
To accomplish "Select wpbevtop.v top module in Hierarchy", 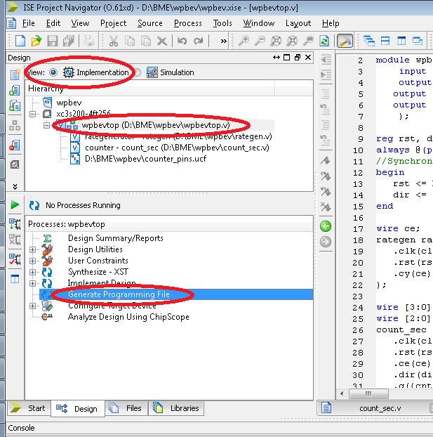I will (x=156, y=125).
